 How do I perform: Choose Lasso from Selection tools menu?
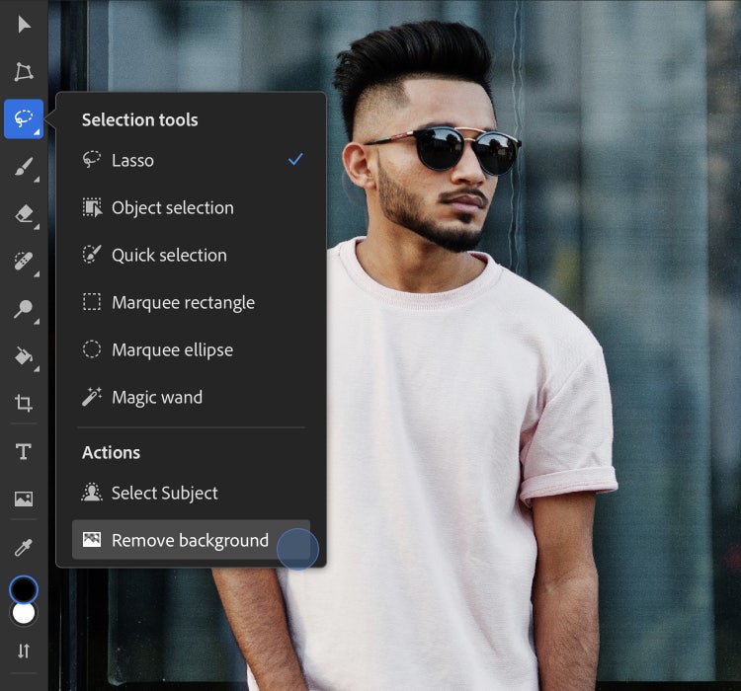tap(132, 160)
